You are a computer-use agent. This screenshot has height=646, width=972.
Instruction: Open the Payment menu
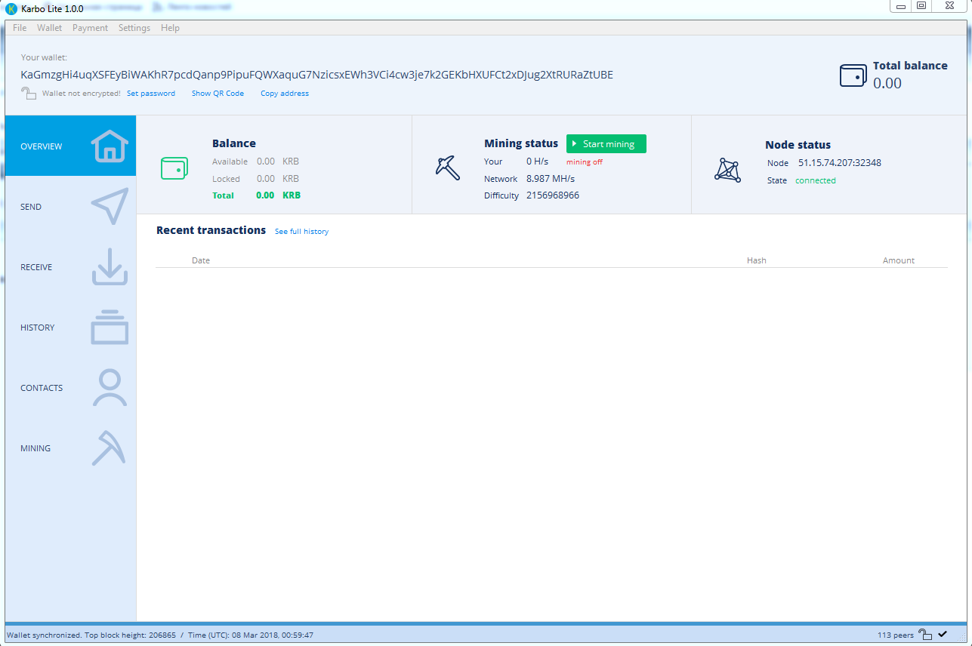(x=90, y=28)
